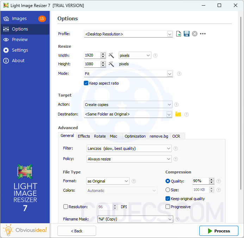244x238 pixels.
Task: Click the app icon in title bar
Action: 6,5
